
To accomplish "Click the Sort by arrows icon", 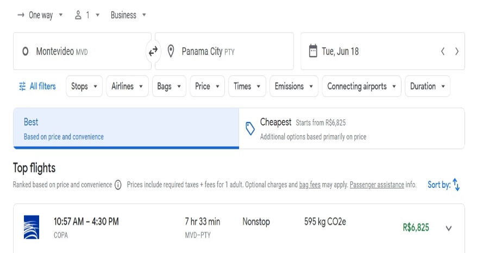I will coord(456,185).
